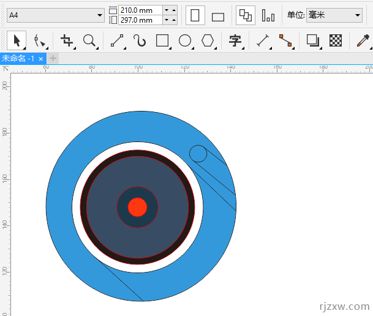373x316 pixels.
Task: Select the Rectangle tool
Action: [x=162, y=41]
